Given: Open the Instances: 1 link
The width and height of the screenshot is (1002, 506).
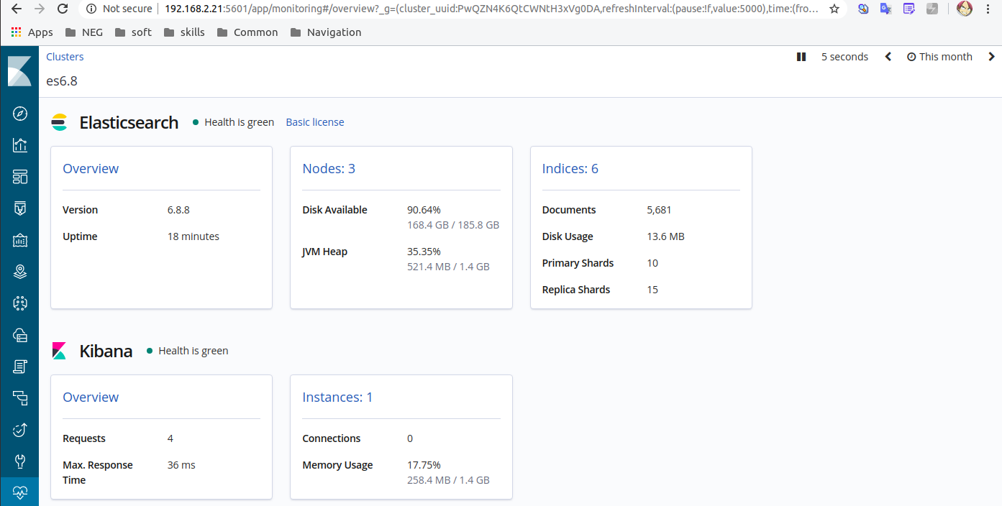Looking at the screenshot, I should tap(337, 397).
